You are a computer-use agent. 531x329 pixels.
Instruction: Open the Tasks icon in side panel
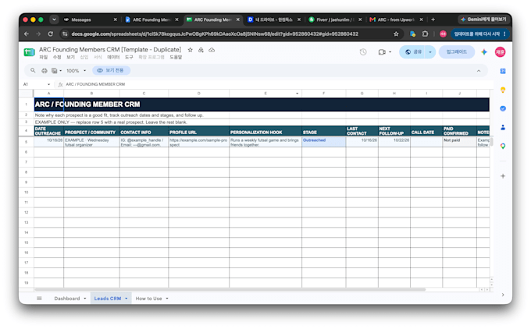[503, 108]
